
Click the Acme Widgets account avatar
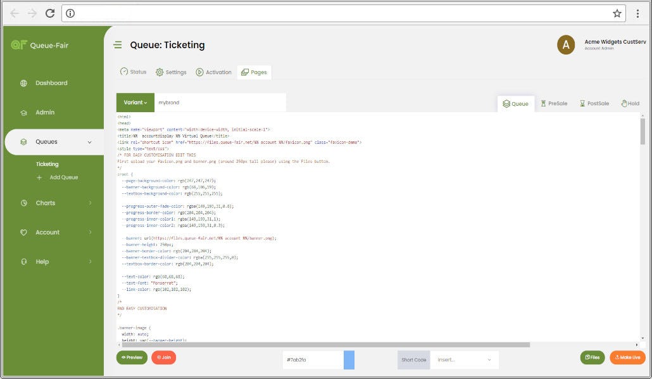(566, 44)
